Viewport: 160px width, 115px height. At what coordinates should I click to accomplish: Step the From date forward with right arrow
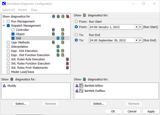[140, 27]
